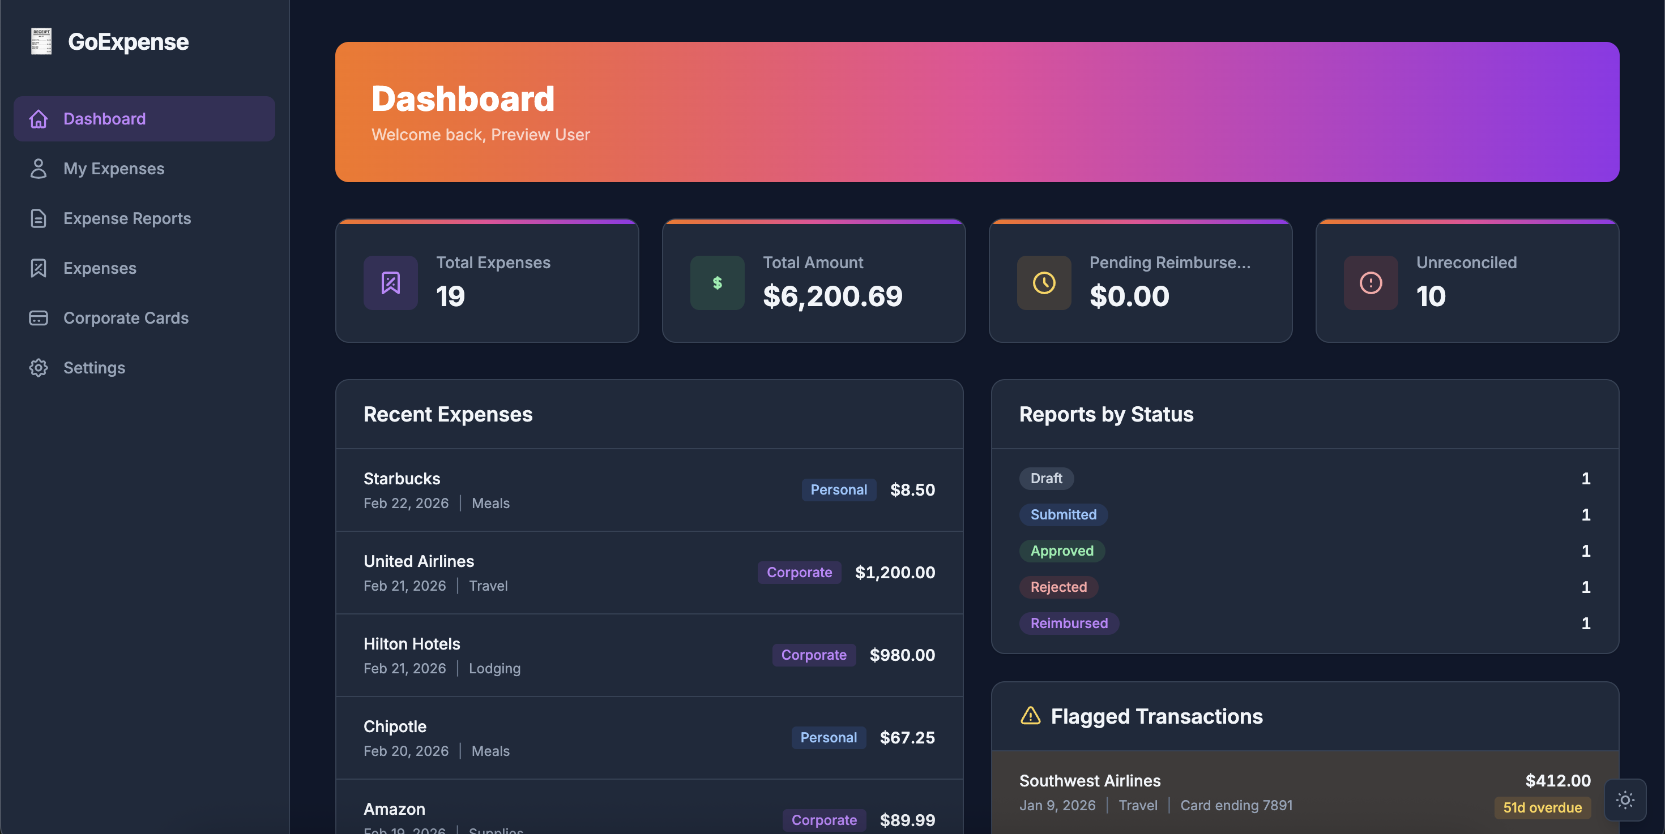Select the Reimbursed status badge
This screenshot has width=1665, height=834.
[x=1069, y=623]
